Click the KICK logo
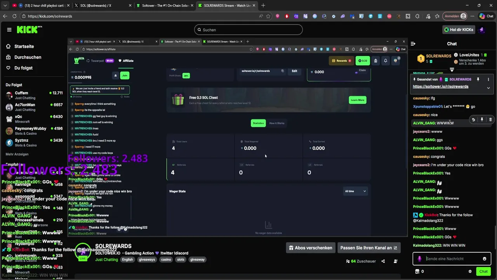497x280 pixels. pyautogui.click(x=29, y=30)
